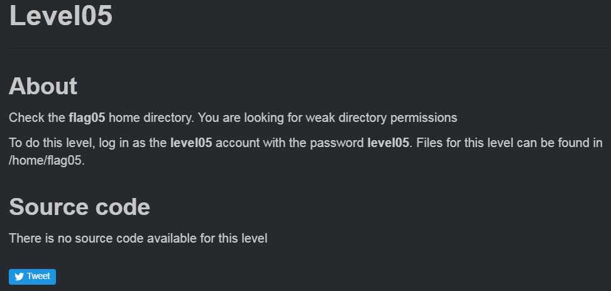Click the horizontal divider below Level05 title

tap(305, 48)
